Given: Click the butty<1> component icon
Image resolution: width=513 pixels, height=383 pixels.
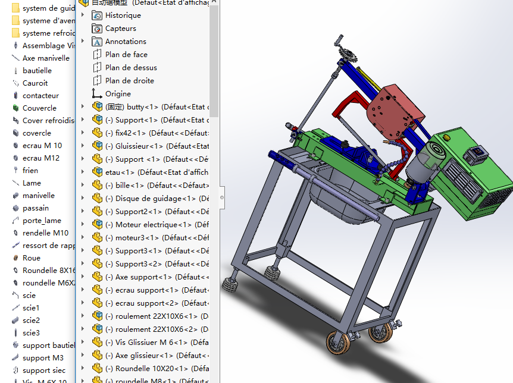Looking at the screenshot, I should 97,106.
